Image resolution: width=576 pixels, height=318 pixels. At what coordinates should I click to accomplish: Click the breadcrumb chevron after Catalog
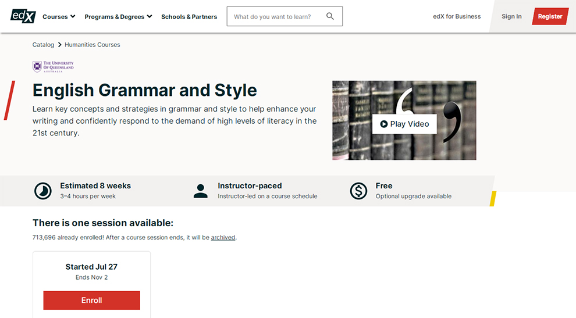tap(59, 45)
